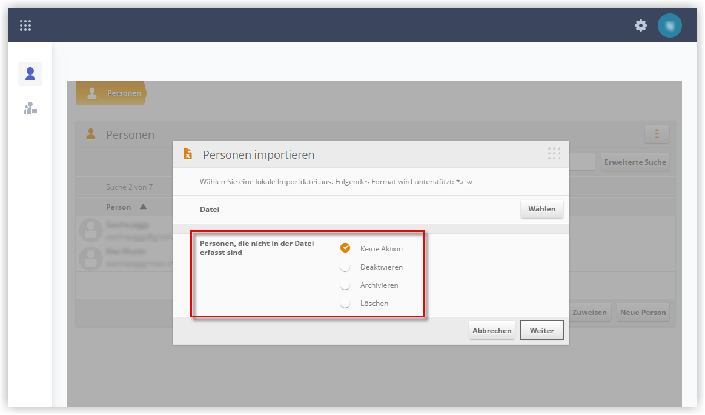Select the groups sidebar icon
The image size is (705, 415).
[30, 108]
